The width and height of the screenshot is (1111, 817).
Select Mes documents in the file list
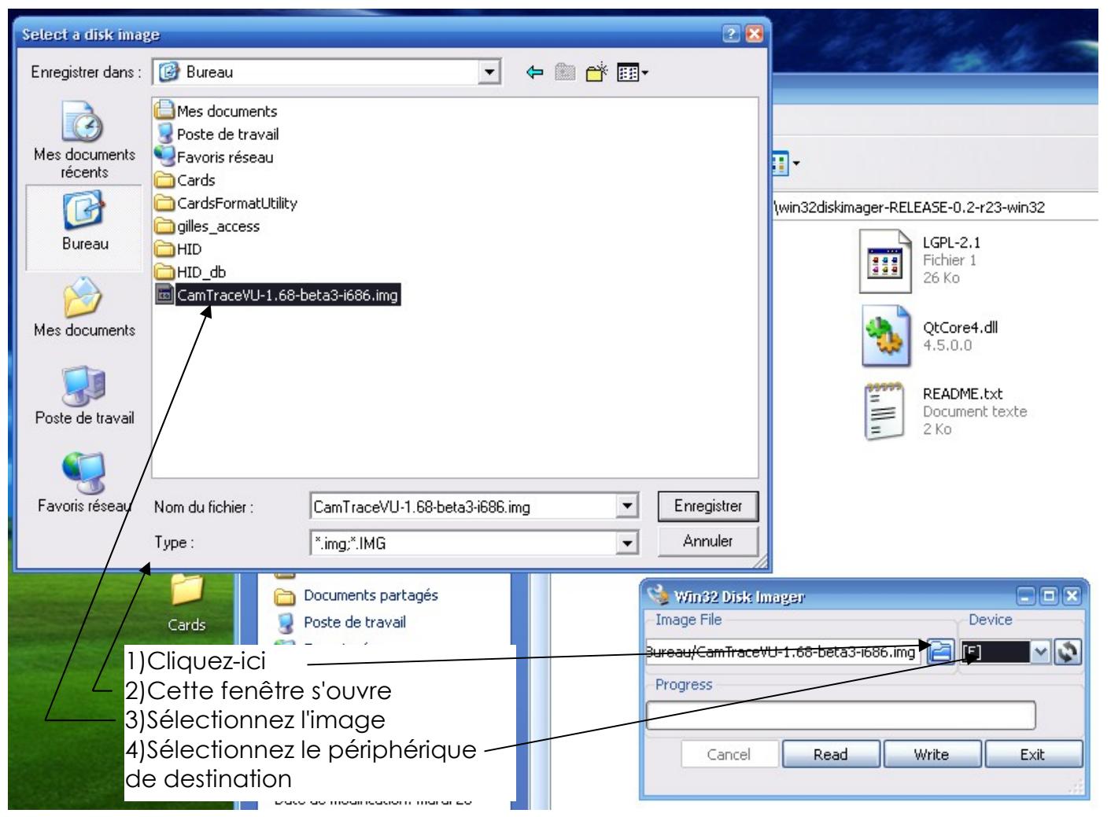[217, 112]
